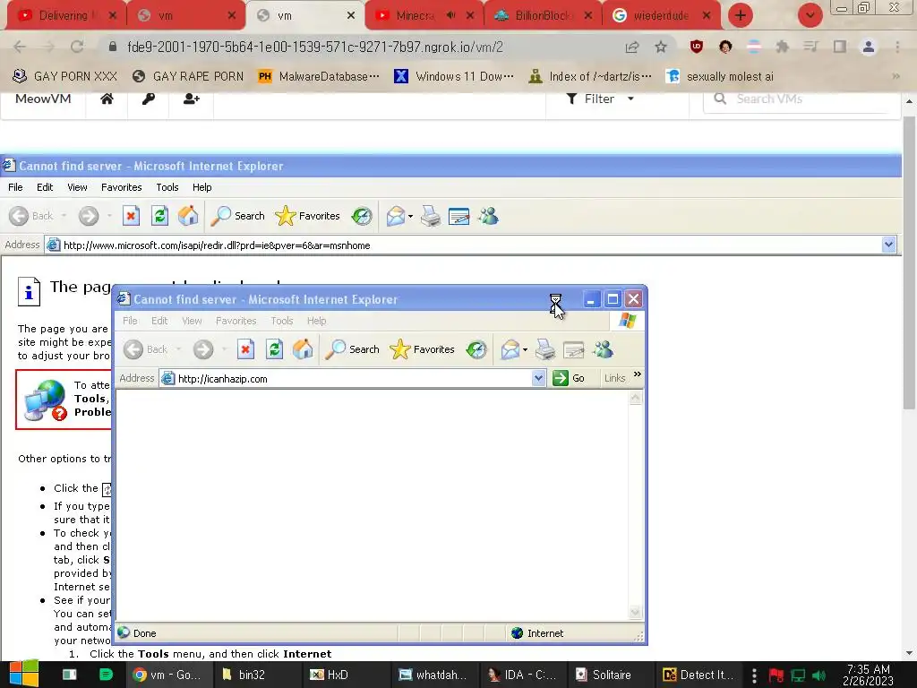Open Tools menu in background IE window
Image resolution: width=917 pixels, height=688 pixels.
coord(167,187)
